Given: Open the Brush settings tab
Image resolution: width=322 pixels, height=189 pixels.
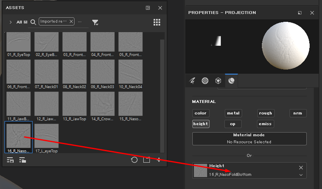Looking at the screenshot, I should 192,81.
